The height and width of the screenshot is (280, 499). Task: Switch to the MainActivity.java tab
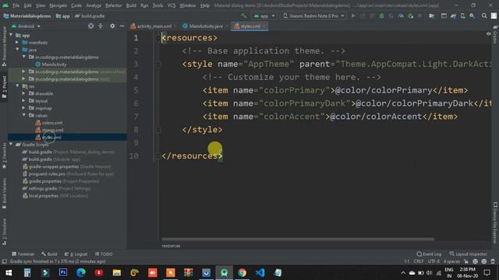point(206,26)
